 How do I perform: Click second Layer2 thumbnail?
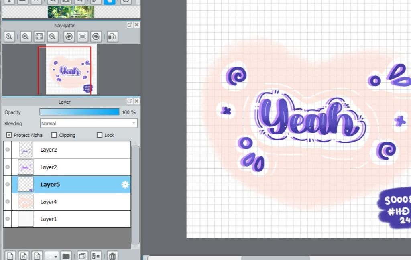pyautogui.click(x=25, y=167)
